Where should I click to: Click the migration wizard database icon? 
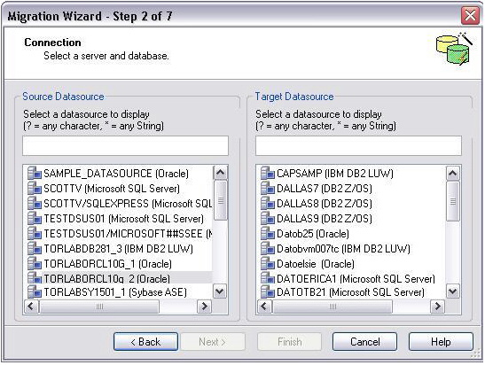[x=454, y=49]
